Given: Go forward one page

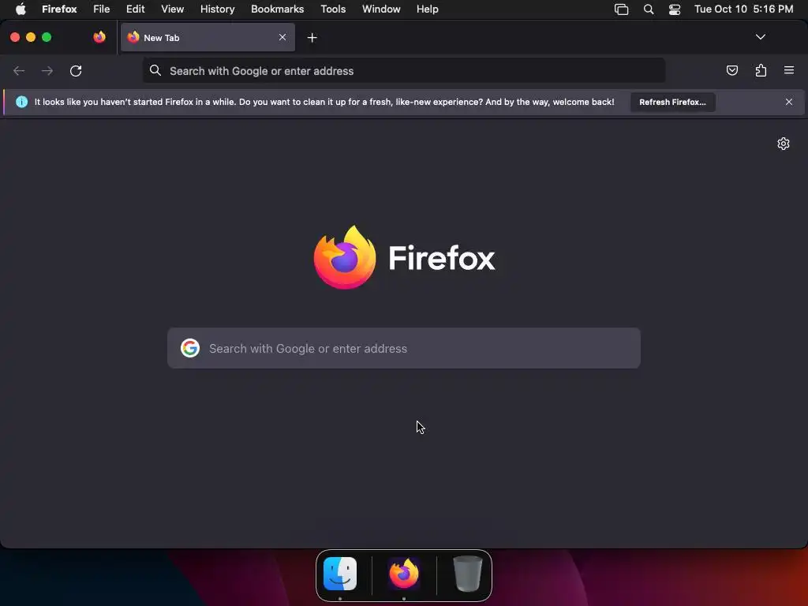Looking at the screenshot, I should (x=47, y=70).
